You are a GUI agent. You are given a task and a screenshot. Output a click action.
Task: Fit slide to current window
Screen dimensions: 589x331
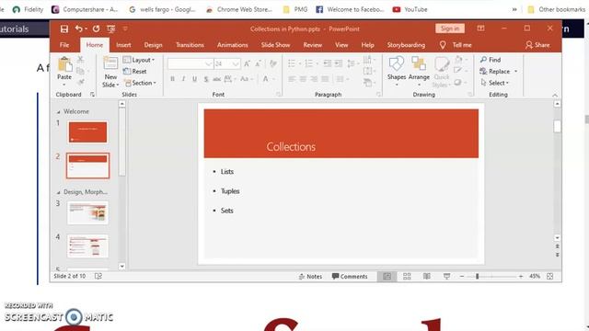[550, 277]
